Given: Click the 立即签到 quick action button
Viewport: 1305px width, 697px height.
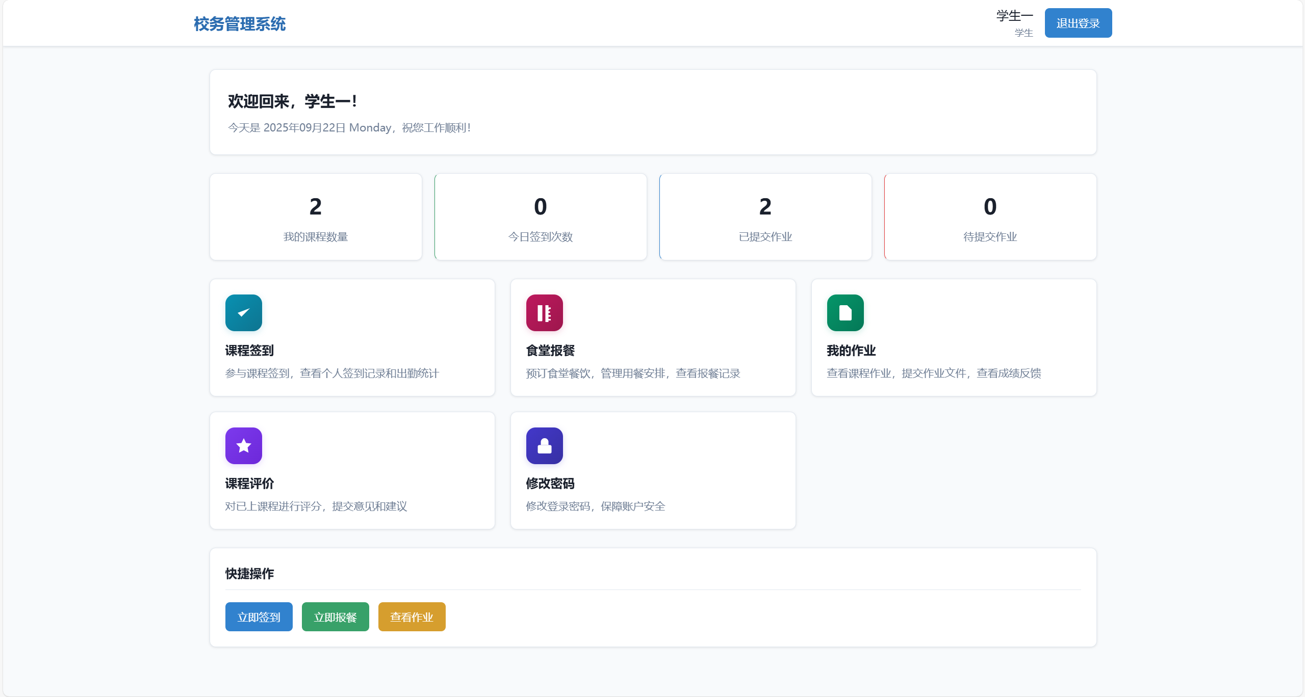Looking at the screenshot, I should pyautogui.click(x=259, y=616).
